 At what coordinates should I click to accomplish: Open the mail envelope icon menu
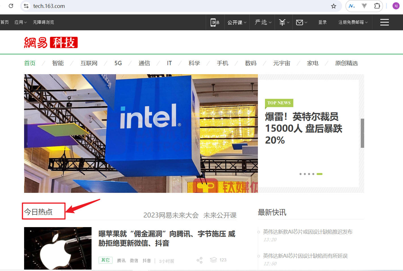(x=302, y=22)
